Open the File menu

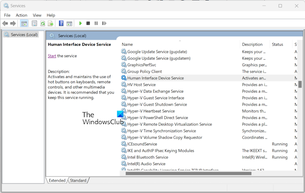point(7,15)
